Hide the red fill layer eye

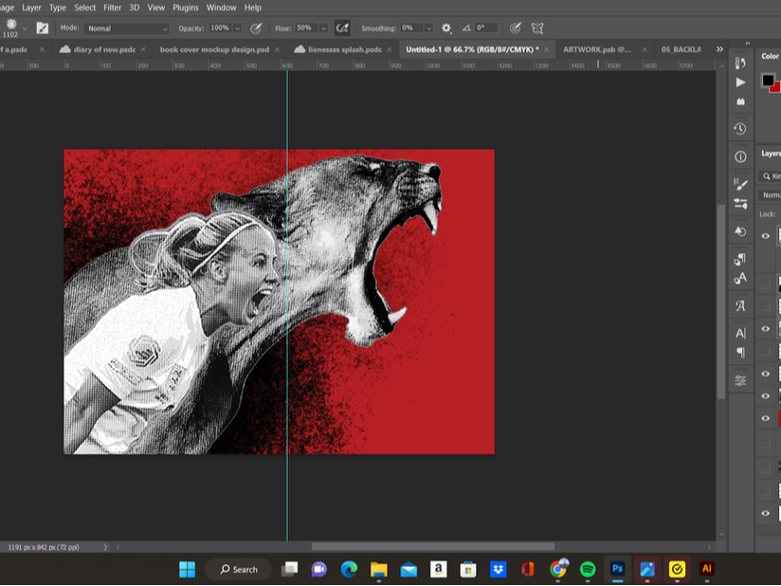point(766,418)
